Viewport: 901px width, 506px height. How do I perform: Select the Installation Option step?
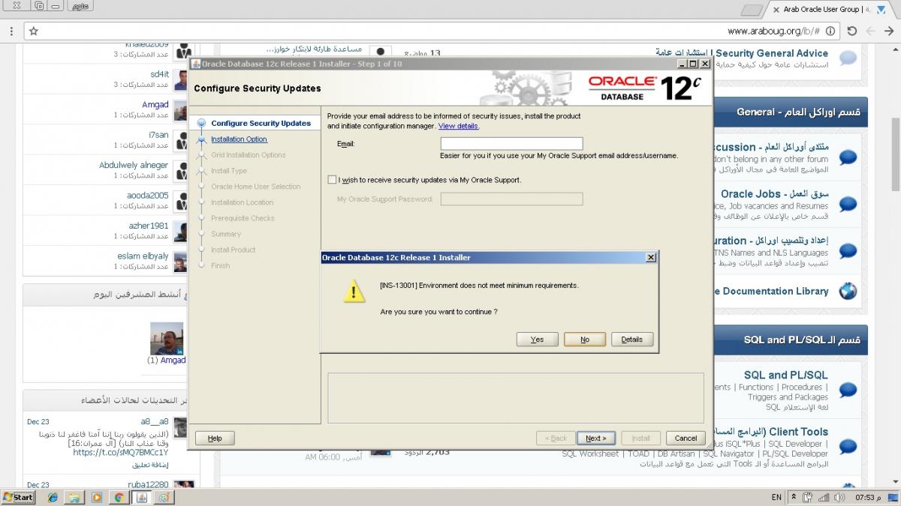(239, 139)
